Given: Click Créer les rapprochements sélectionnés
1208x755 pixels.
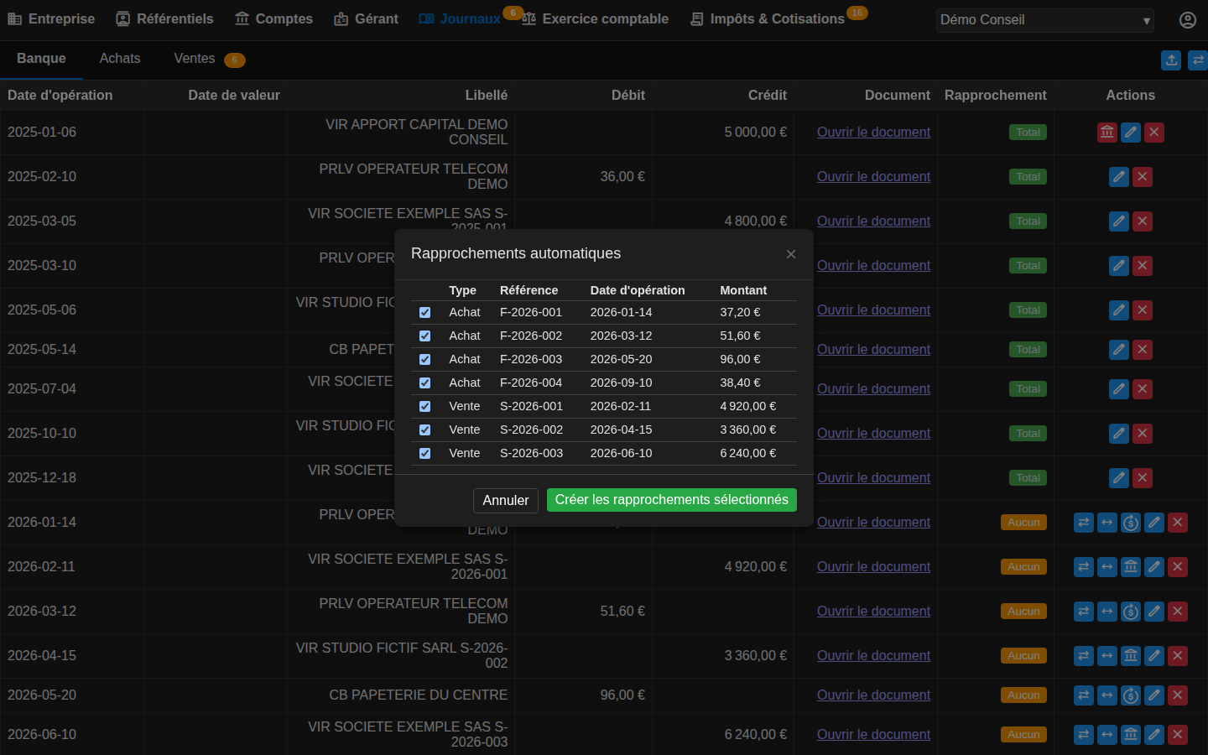Looking at the screenshot, I should (x=672, y=500).
